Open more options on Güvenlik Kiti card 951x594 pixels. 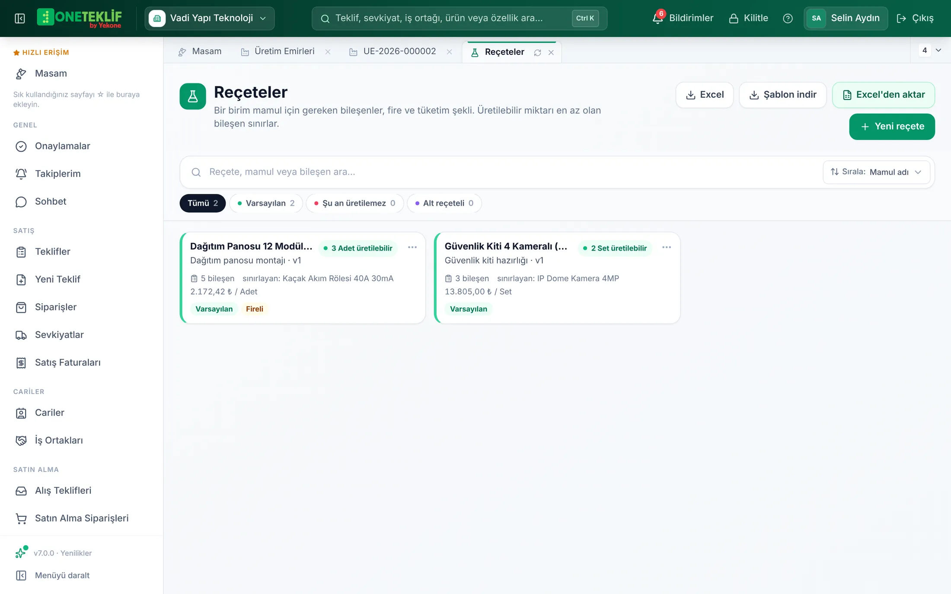(667, 248)
